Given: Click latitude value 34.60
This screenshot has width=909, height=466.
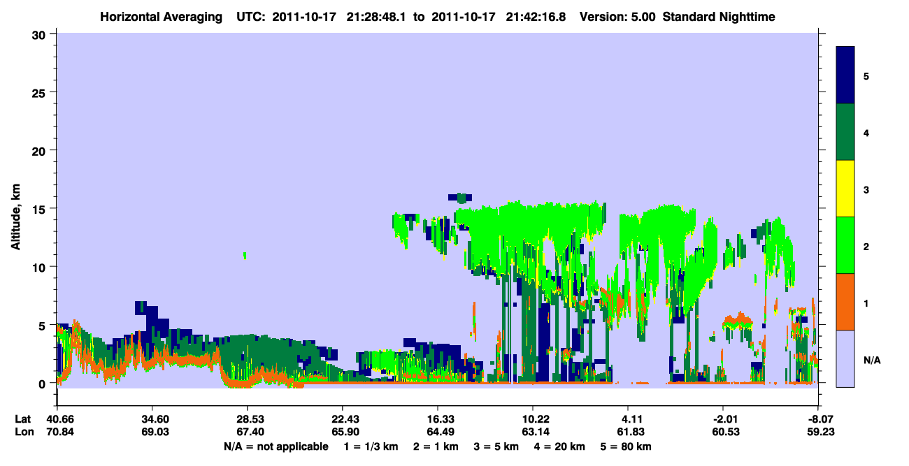Looking at the screenshot, I should 152,419.
